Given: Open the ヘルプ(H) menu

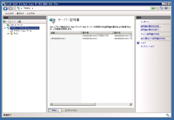Looking at the screenshot, I should [31, 13].
